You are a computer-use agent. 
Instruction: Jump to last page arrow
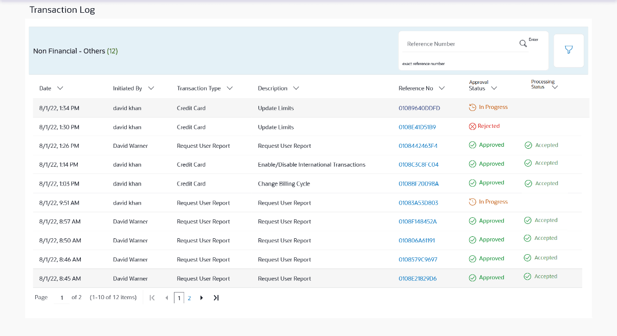216,298
